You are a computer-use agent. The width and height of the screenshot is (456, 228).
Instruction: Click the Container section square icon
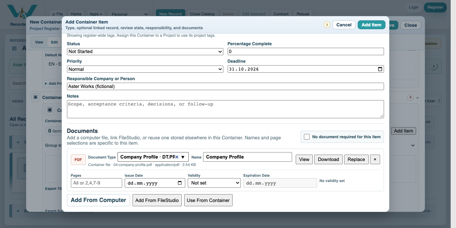coord(35,97)
